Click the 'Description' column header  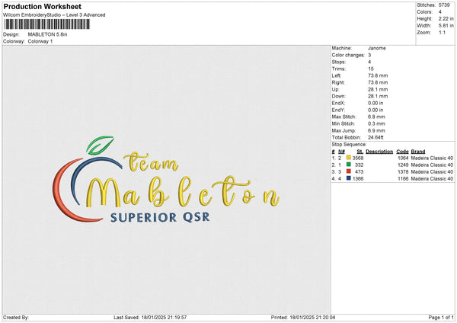[x=379, y=152]
